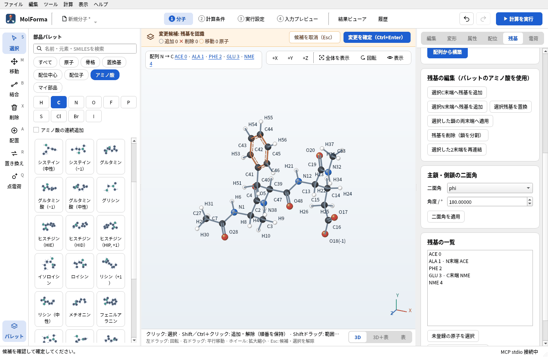Open the 表示 eye display options
The image size is (548, 357).
395,58
